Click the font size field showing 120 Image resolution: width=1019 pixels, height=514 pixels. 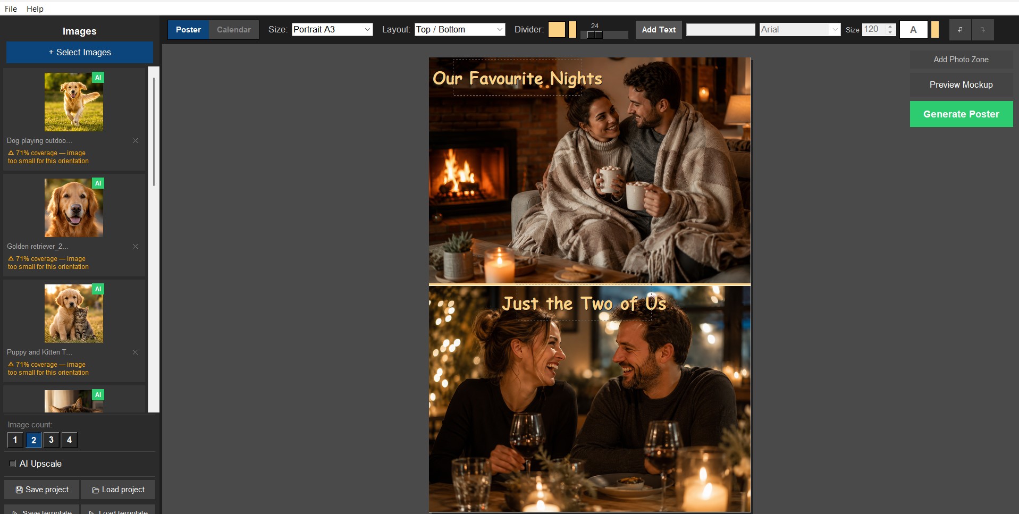click(x=874, y=30)
